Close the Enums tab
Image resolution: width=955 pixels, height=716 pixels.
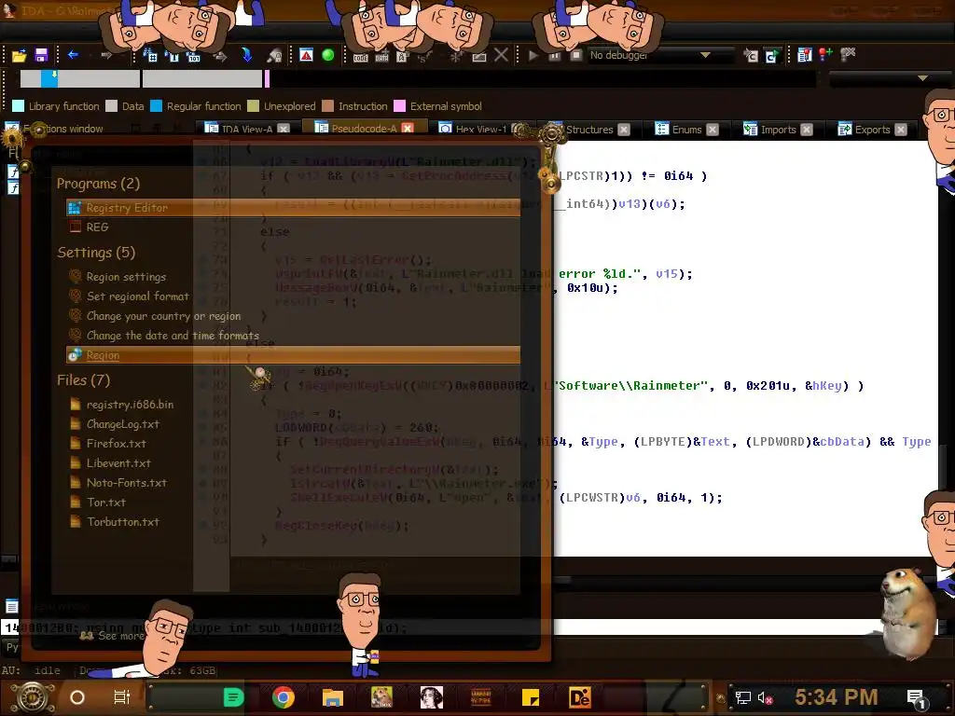[713, 130]
